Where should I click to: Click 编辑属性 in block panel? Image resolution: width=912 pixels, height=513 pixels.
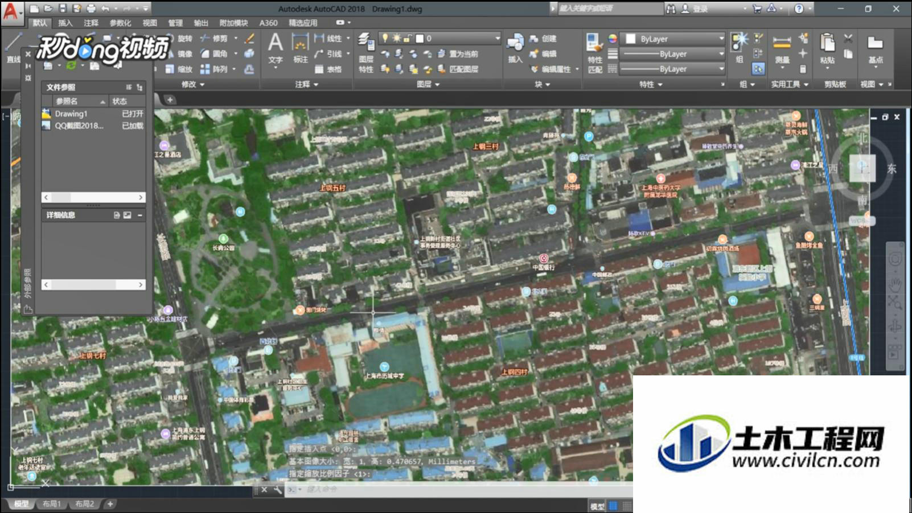(x=551, y=69)
